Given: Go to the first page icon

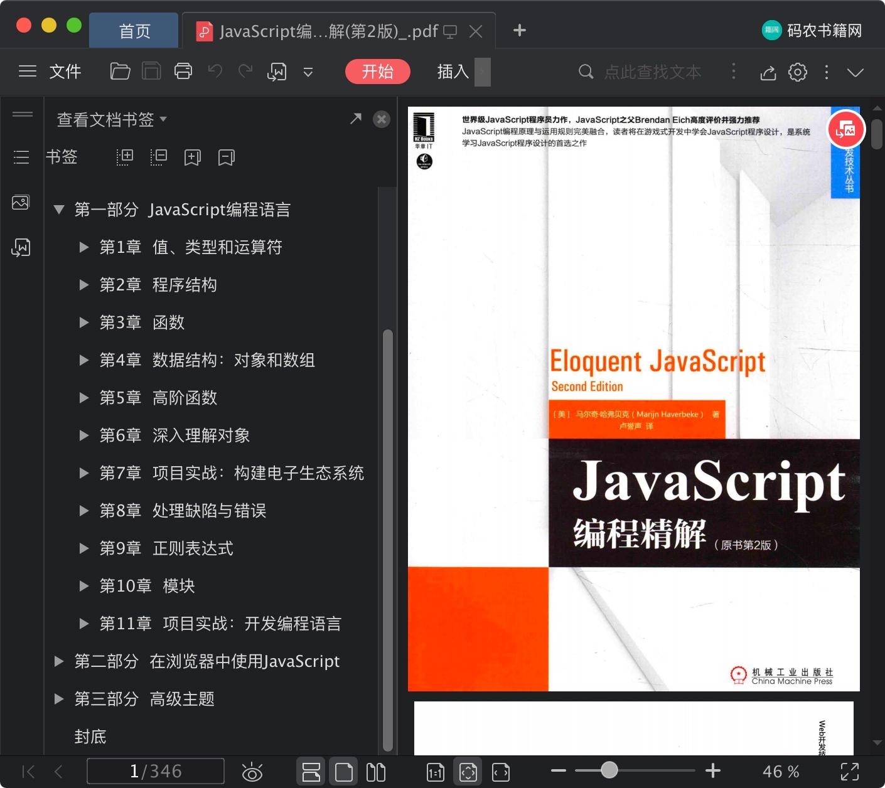Looking at the screenshot, I should (x=28, y=771).
